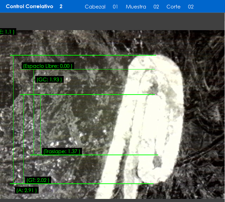This screenshot has height=202, width=225.
Task: Click the bottom green line beside GT tag
Action: coord(102,184)
